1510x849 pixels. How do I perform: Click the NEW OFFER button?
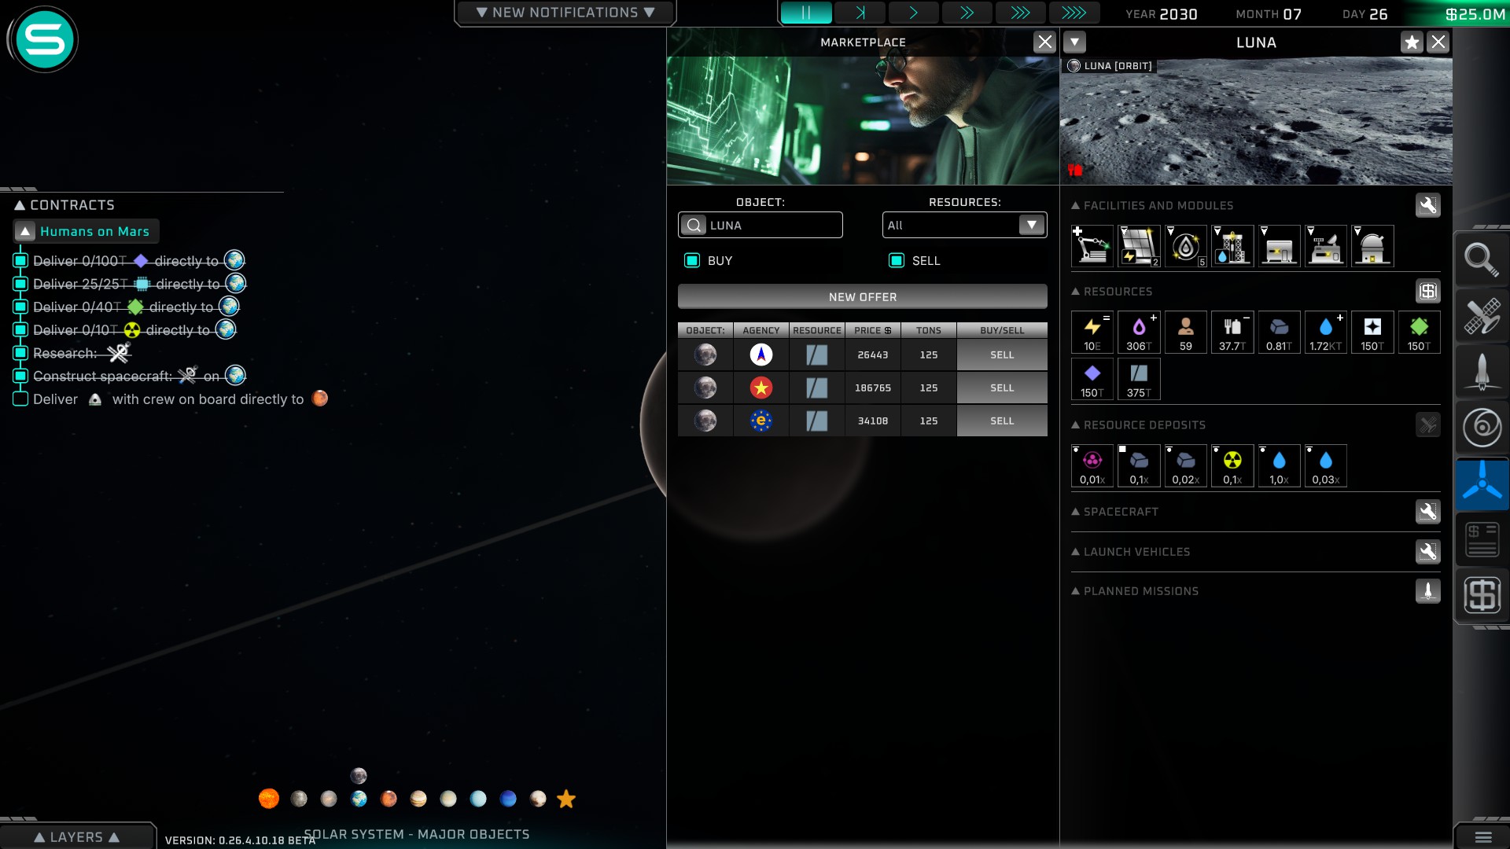pos(862,297)
